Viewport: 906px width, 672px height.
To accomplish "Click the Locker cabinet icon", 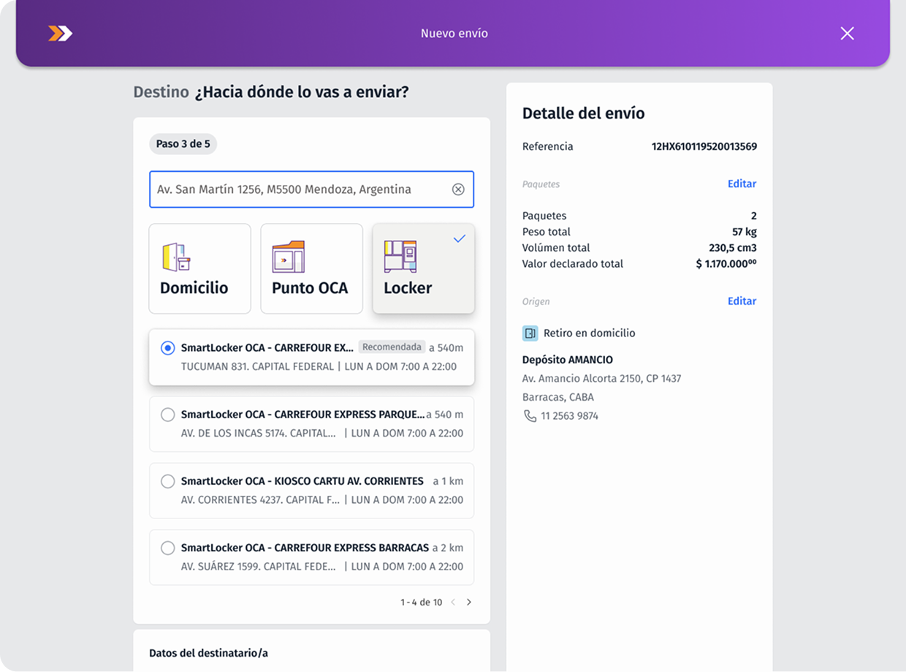I will coord(400,257).
